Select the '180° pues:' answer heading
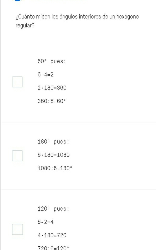Screen dimensions: 156x250 point(53,142)
